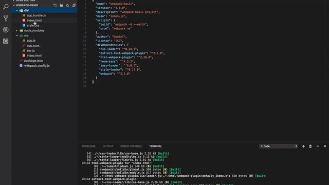The height and width of the screenshot is (185, 329).
Task: Click the "description" line in package.json
Action: point(127,12)
